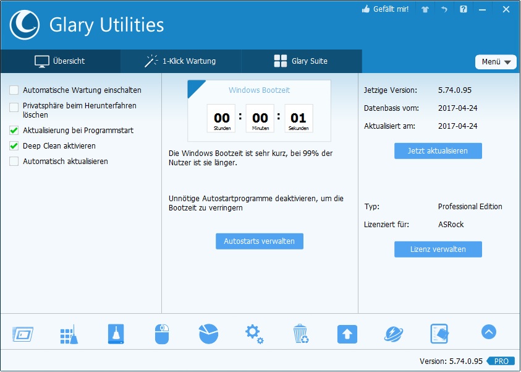Enable the Automatisch aktualisieren checkbox
Image resolution: width=521 pixels, height=372 pixels.
14,162
